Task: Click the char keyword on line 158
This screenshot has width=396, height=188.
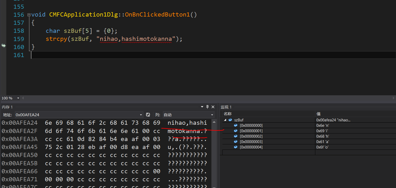Action: [x=53, y=31]
